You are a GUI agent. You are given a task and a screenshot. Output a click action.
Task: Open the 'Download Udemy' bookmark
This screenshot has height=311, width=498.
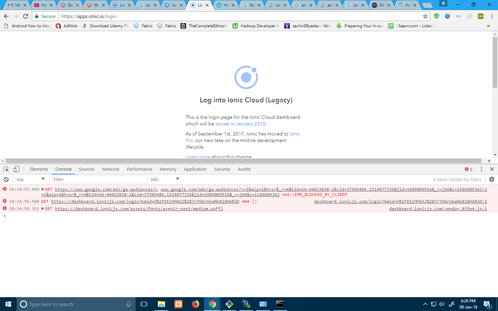[105, 26]
